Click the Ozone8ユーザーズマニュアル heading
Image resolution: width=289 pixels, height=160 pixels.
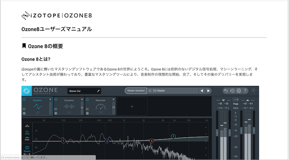click(x=57, y=29)
